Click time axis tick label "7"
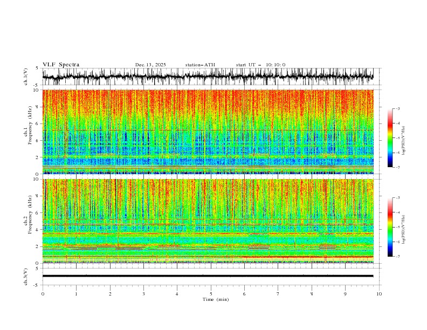Screen dimensions: 427x330 point(278,294)
